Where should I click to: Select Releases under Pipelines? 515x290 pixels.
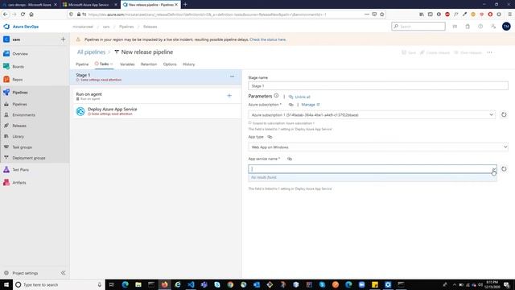coord(19,126)
